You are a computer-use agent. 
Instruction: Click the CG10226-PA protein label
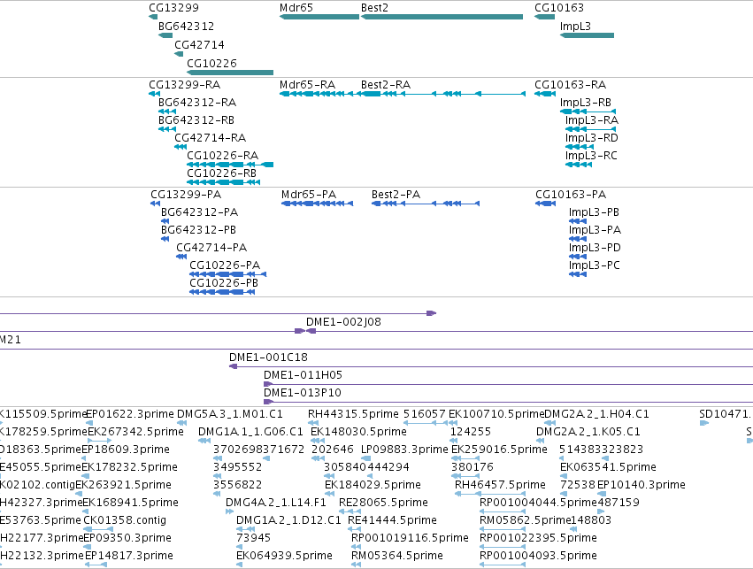tap(225, 266)
